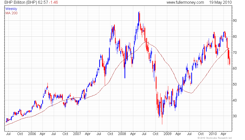Click the 2009 year label on time axis

(x=167, y=134)
